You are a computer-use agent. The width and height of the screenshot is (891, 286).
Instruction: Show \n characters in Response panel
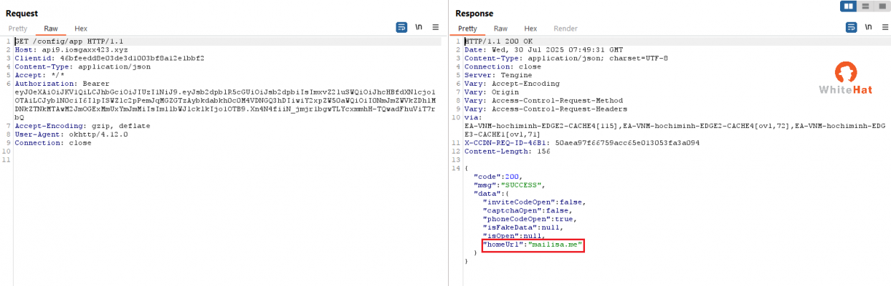pyautogui.click(x=868, y=27)
